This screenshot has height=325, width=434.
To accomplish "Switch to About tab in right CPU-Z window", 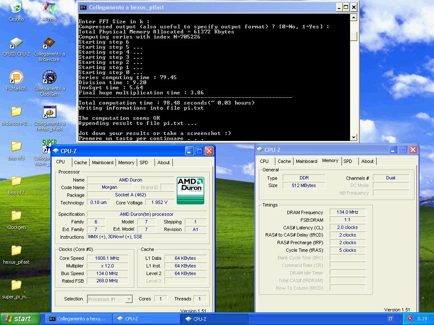I will (367, 161).
